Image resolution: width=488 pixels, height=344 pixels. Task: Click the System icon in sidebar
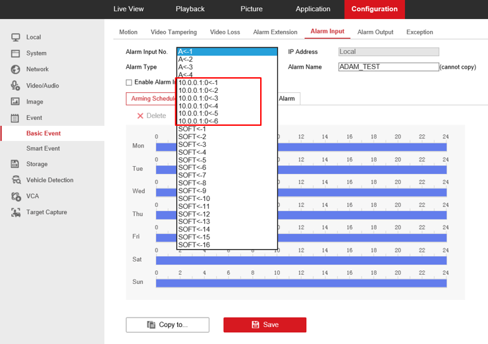pyautogui.click(x=15, y=53)
